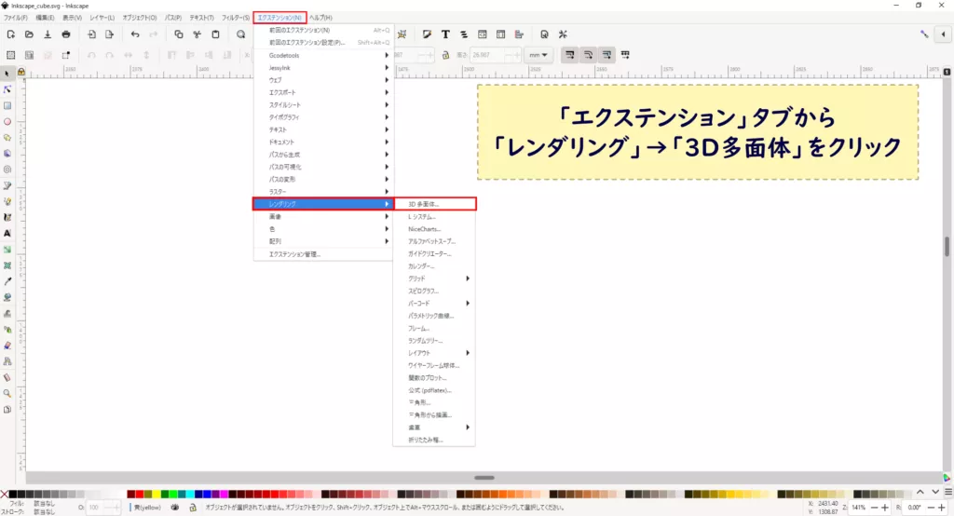Toggle the second corner-scaling affect button
The image size is (954, 516).
pos(589,55)
